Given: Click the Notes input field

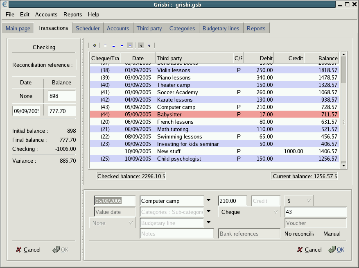Looking at the screenshot, I should coord(176,234).
